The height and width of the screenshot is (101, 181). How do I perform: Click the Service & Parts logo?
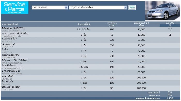15,7
